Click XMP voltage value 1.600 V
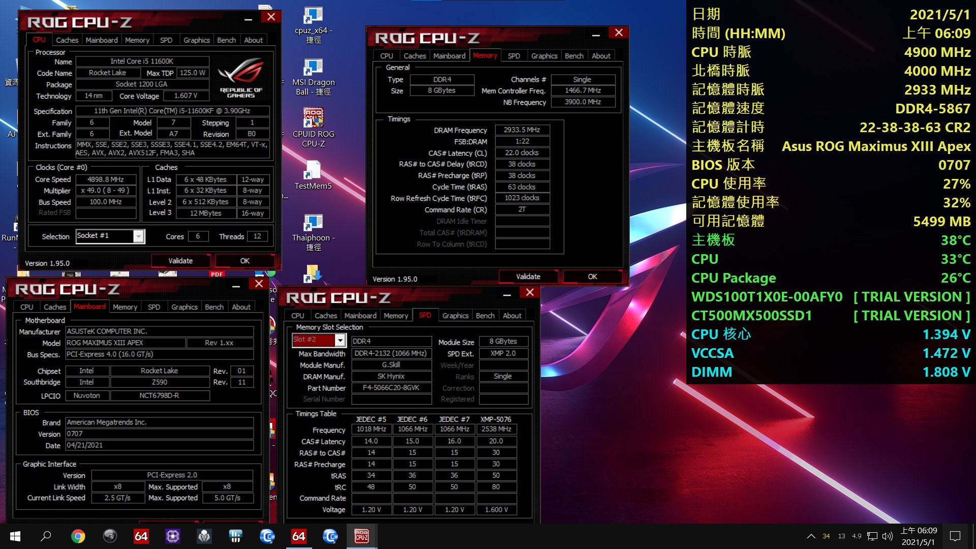Image resolution: width=976 pixels, height=549 pixels. 496,510
